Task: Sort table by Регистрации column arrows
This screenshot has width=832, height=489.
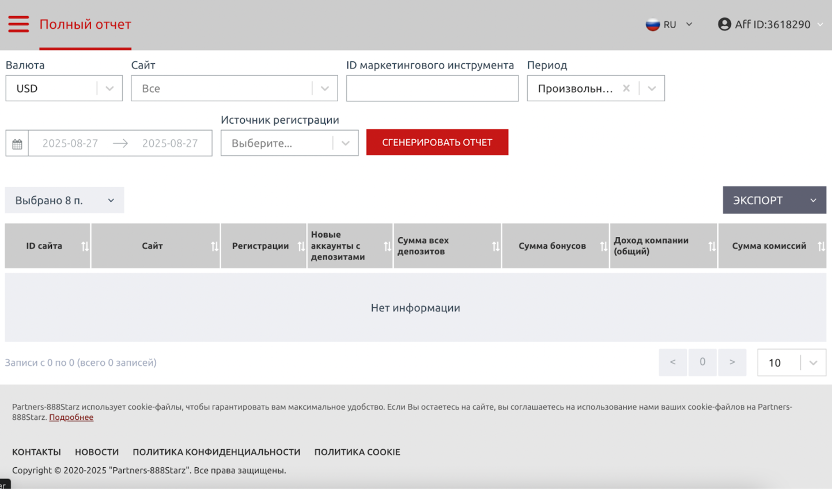Action: point(301,246)
